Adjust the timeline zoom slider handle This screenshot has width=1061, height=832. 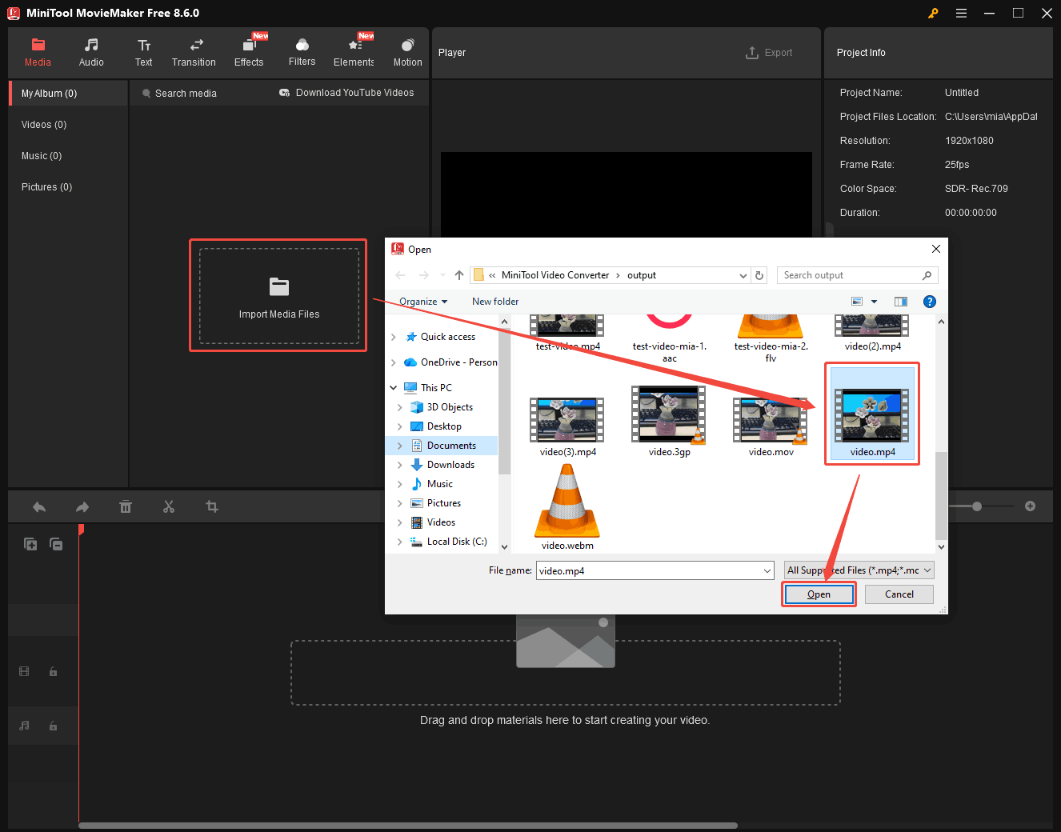point(977,506)
